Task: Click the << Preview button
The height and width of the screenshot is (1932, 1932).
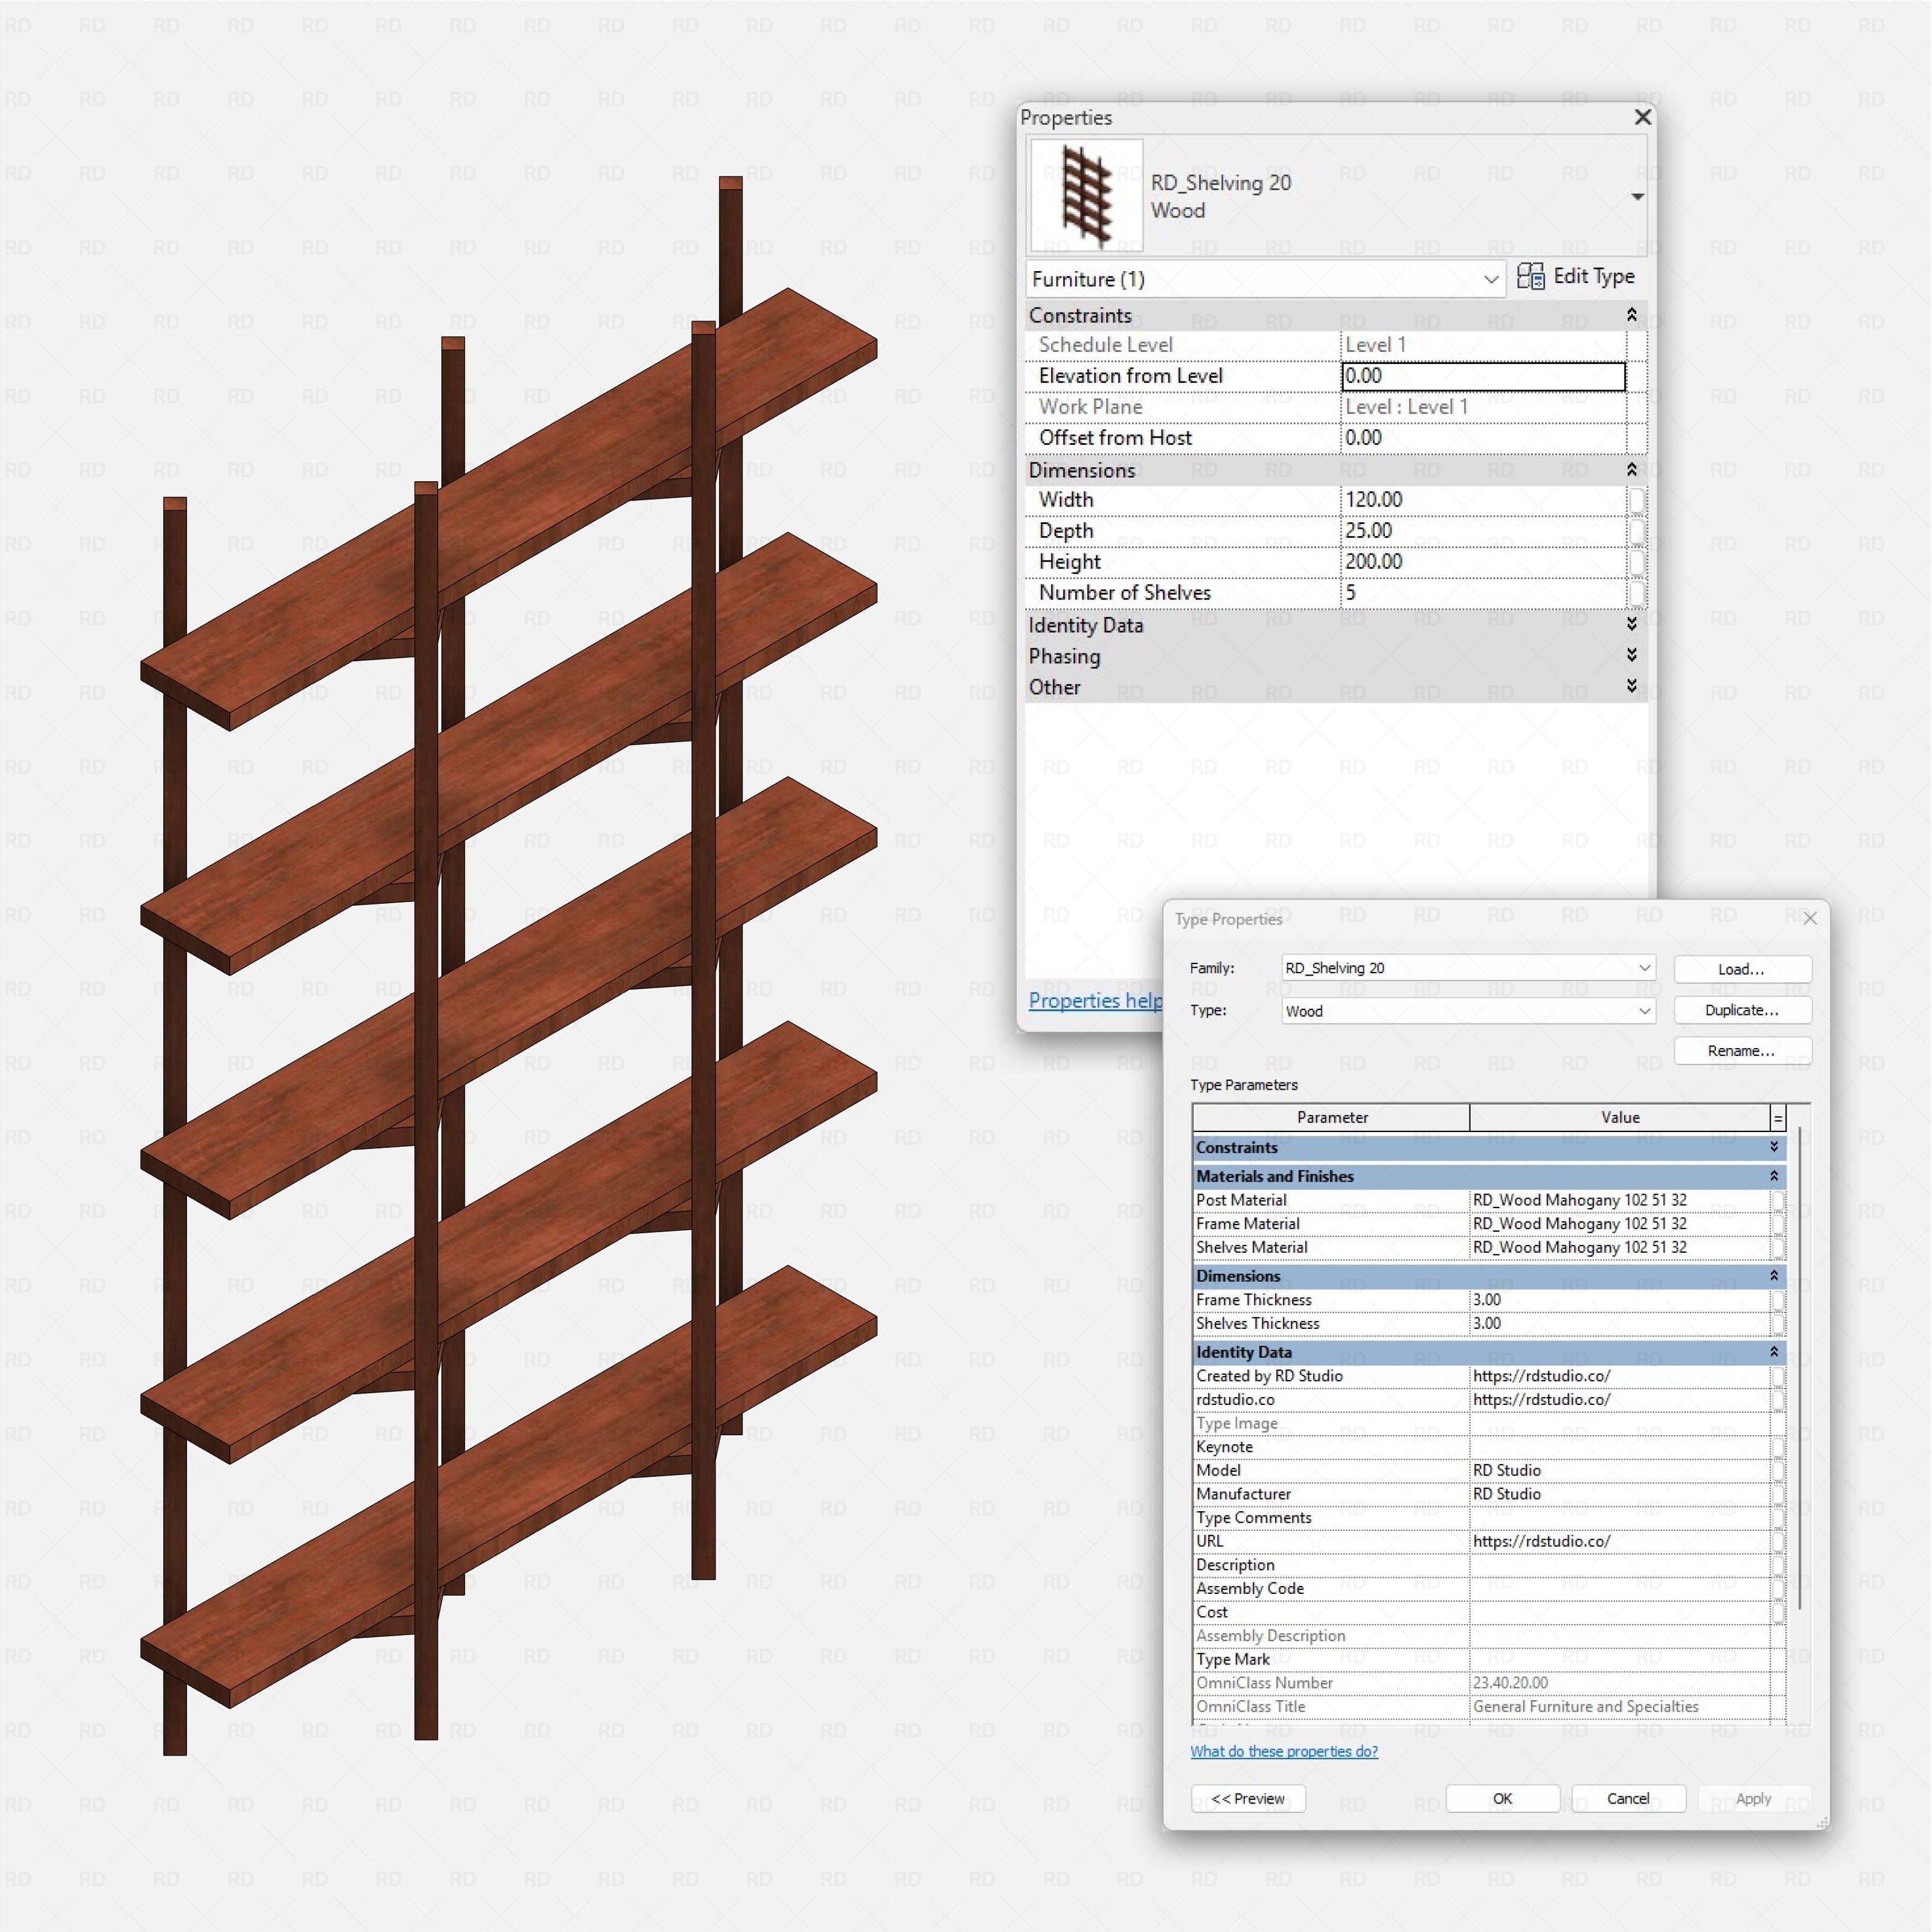Action: coord(1248,1798)
